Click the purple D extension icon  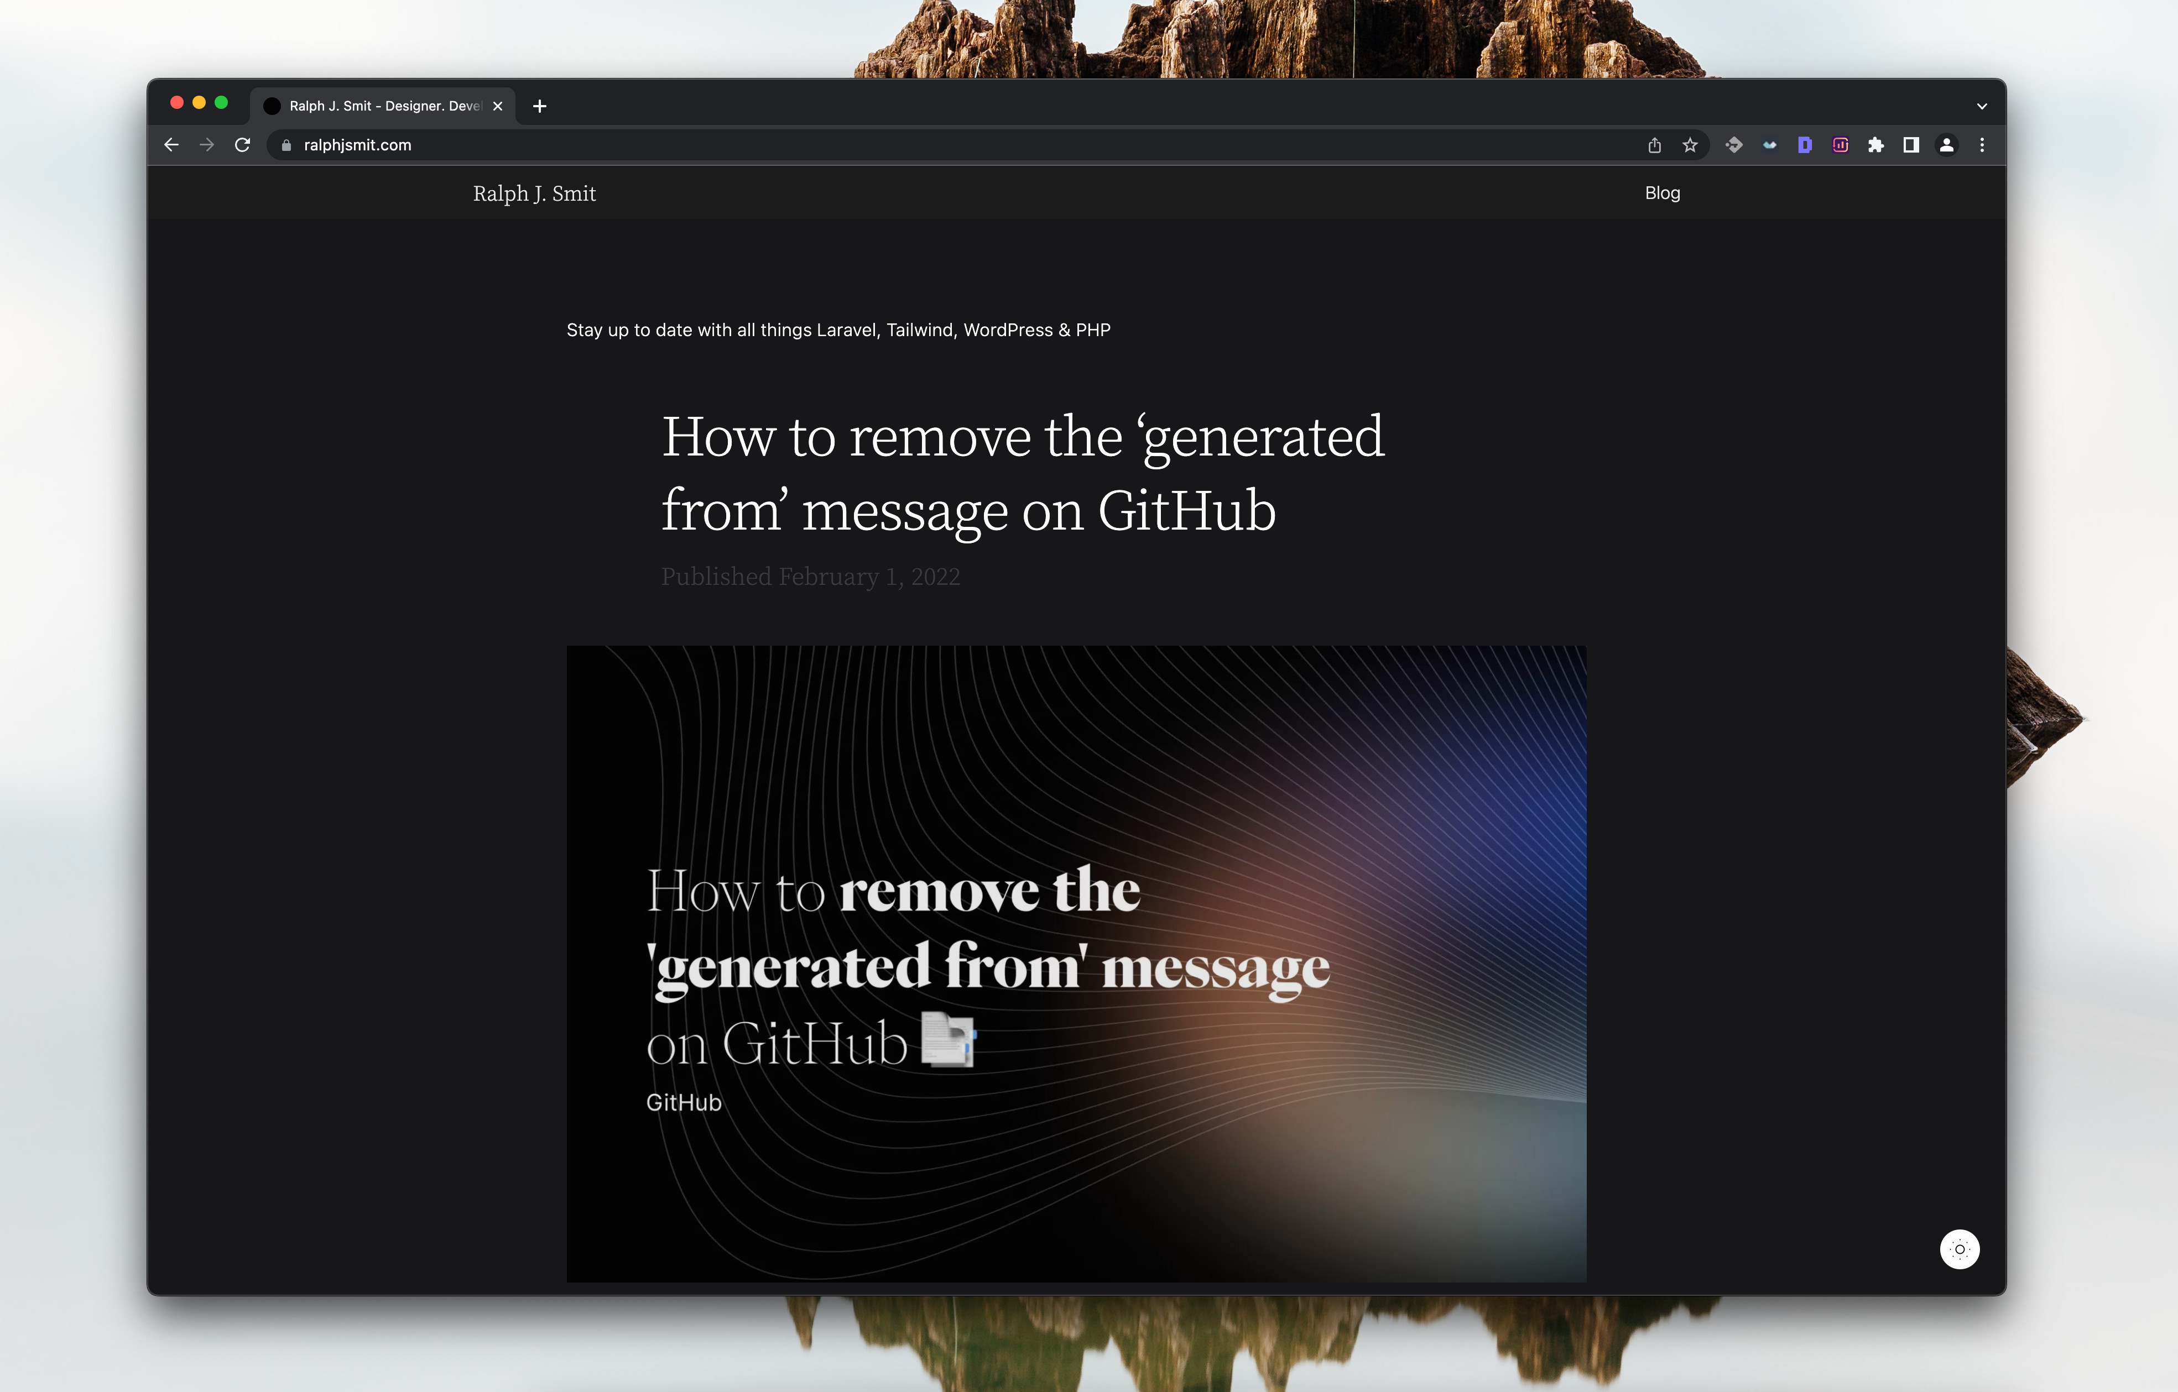[1805, 145]
